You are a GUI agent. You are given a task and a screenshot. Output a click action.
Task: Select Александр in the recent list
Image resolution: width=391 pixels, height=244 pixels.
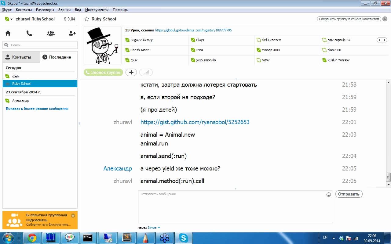(x=40, y=101)
